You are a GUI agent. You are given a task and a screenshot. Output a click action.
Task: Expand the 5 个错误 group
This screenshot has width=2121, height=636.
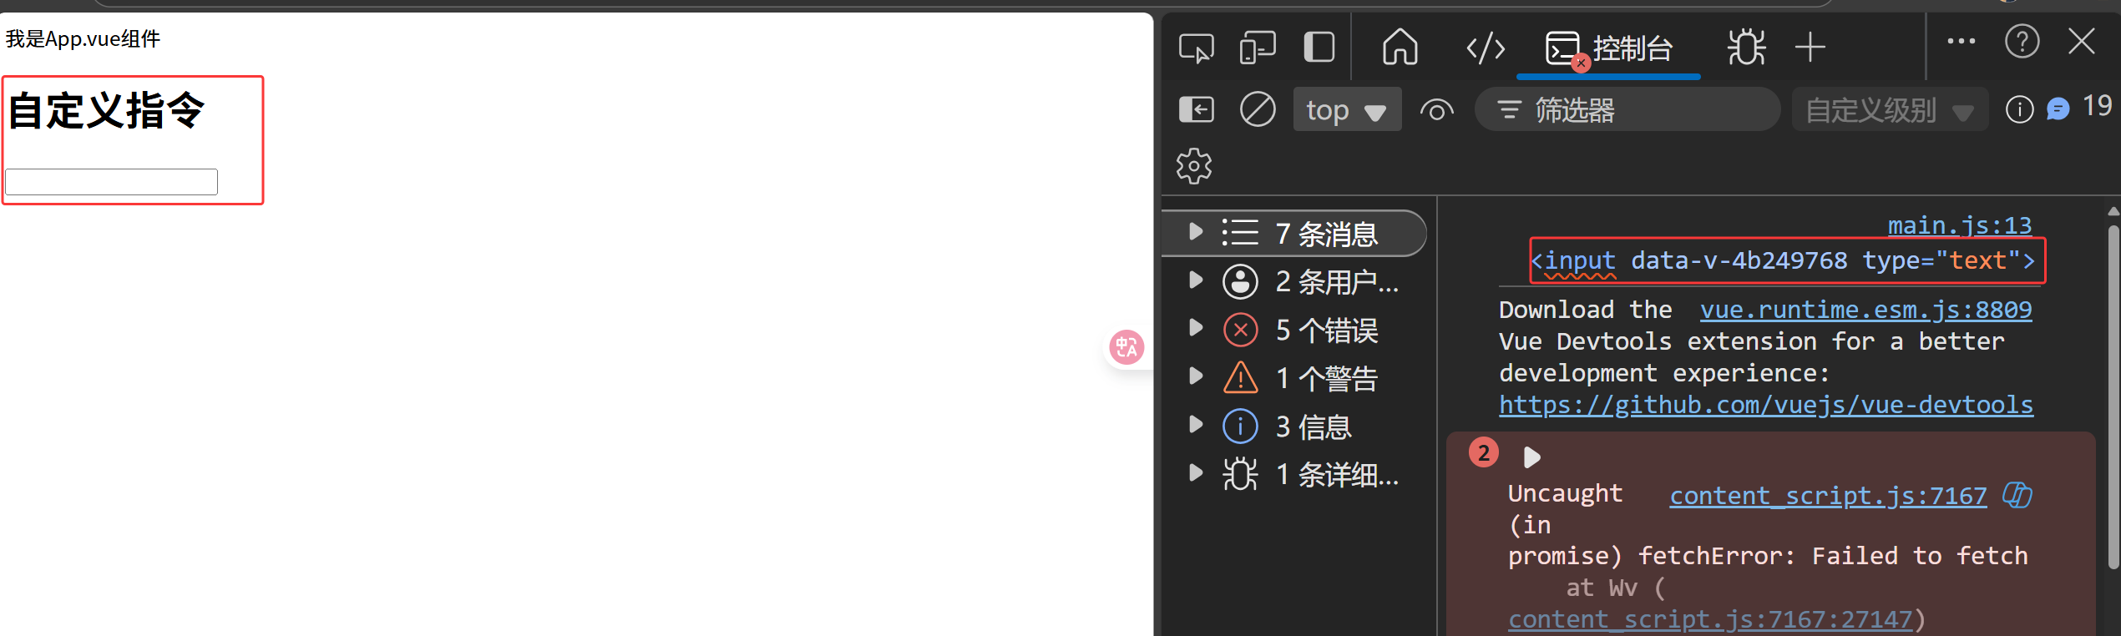tap(1196, 328)
